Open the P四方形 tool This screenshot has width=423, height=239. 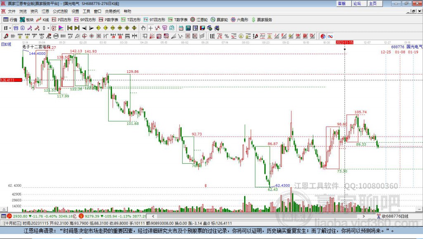coord(62,20)
